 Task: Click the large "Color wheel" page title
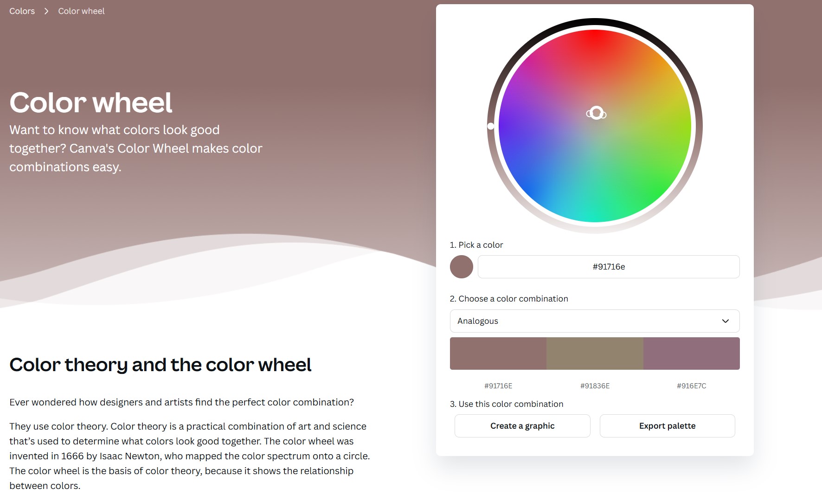pyautogui.click(x=91, y=102)
